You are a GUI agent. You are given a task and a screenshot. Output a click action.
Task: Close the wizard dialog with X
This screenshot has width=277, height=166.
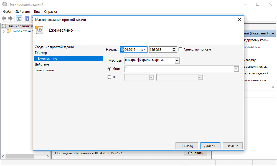[239, 19]
